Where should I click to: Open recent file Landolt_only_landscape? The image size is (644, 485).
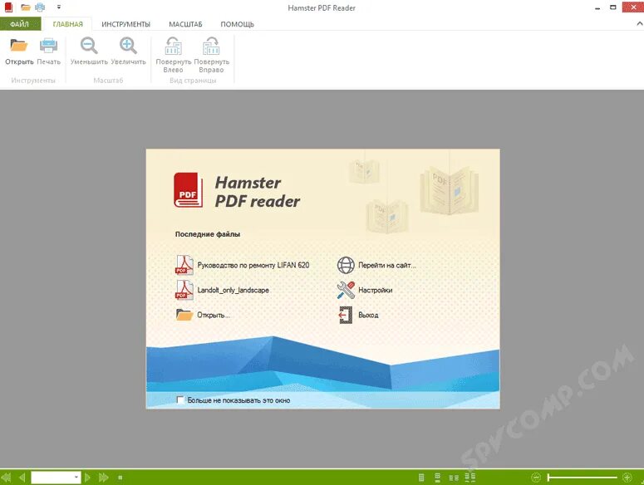coord(233,290)
